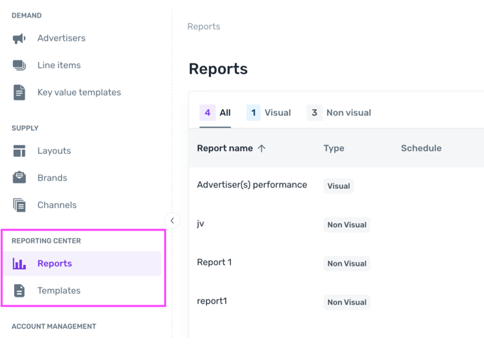Screen dimensions: 484x348
Task: Click the Line items stacked icon
Action: (19, 65)
